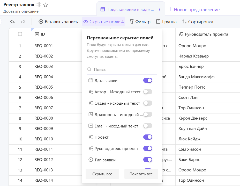
Task: Click the redo arrow icon
Action: (23, 22)
